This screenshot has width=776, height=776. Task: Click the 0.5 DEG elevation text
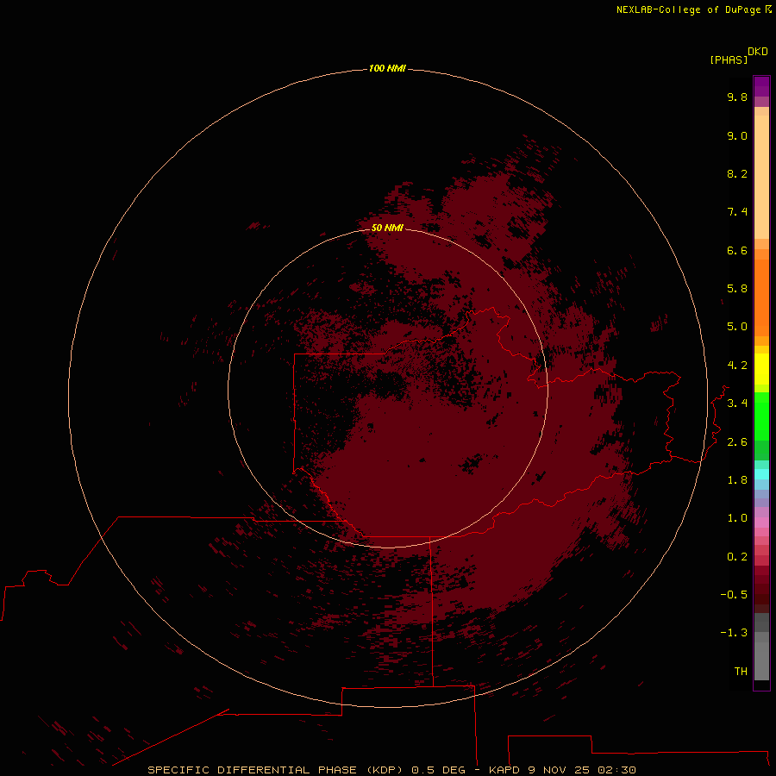(x=439, y=770)
